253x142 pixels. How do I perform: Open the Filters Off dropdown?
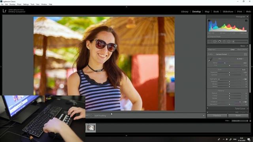240,121
